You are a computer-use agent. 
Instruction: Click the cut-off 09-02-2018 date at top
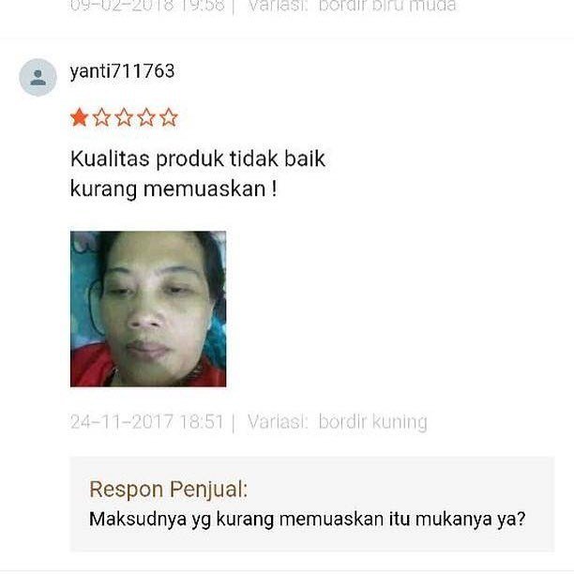[x=147, y=7]
